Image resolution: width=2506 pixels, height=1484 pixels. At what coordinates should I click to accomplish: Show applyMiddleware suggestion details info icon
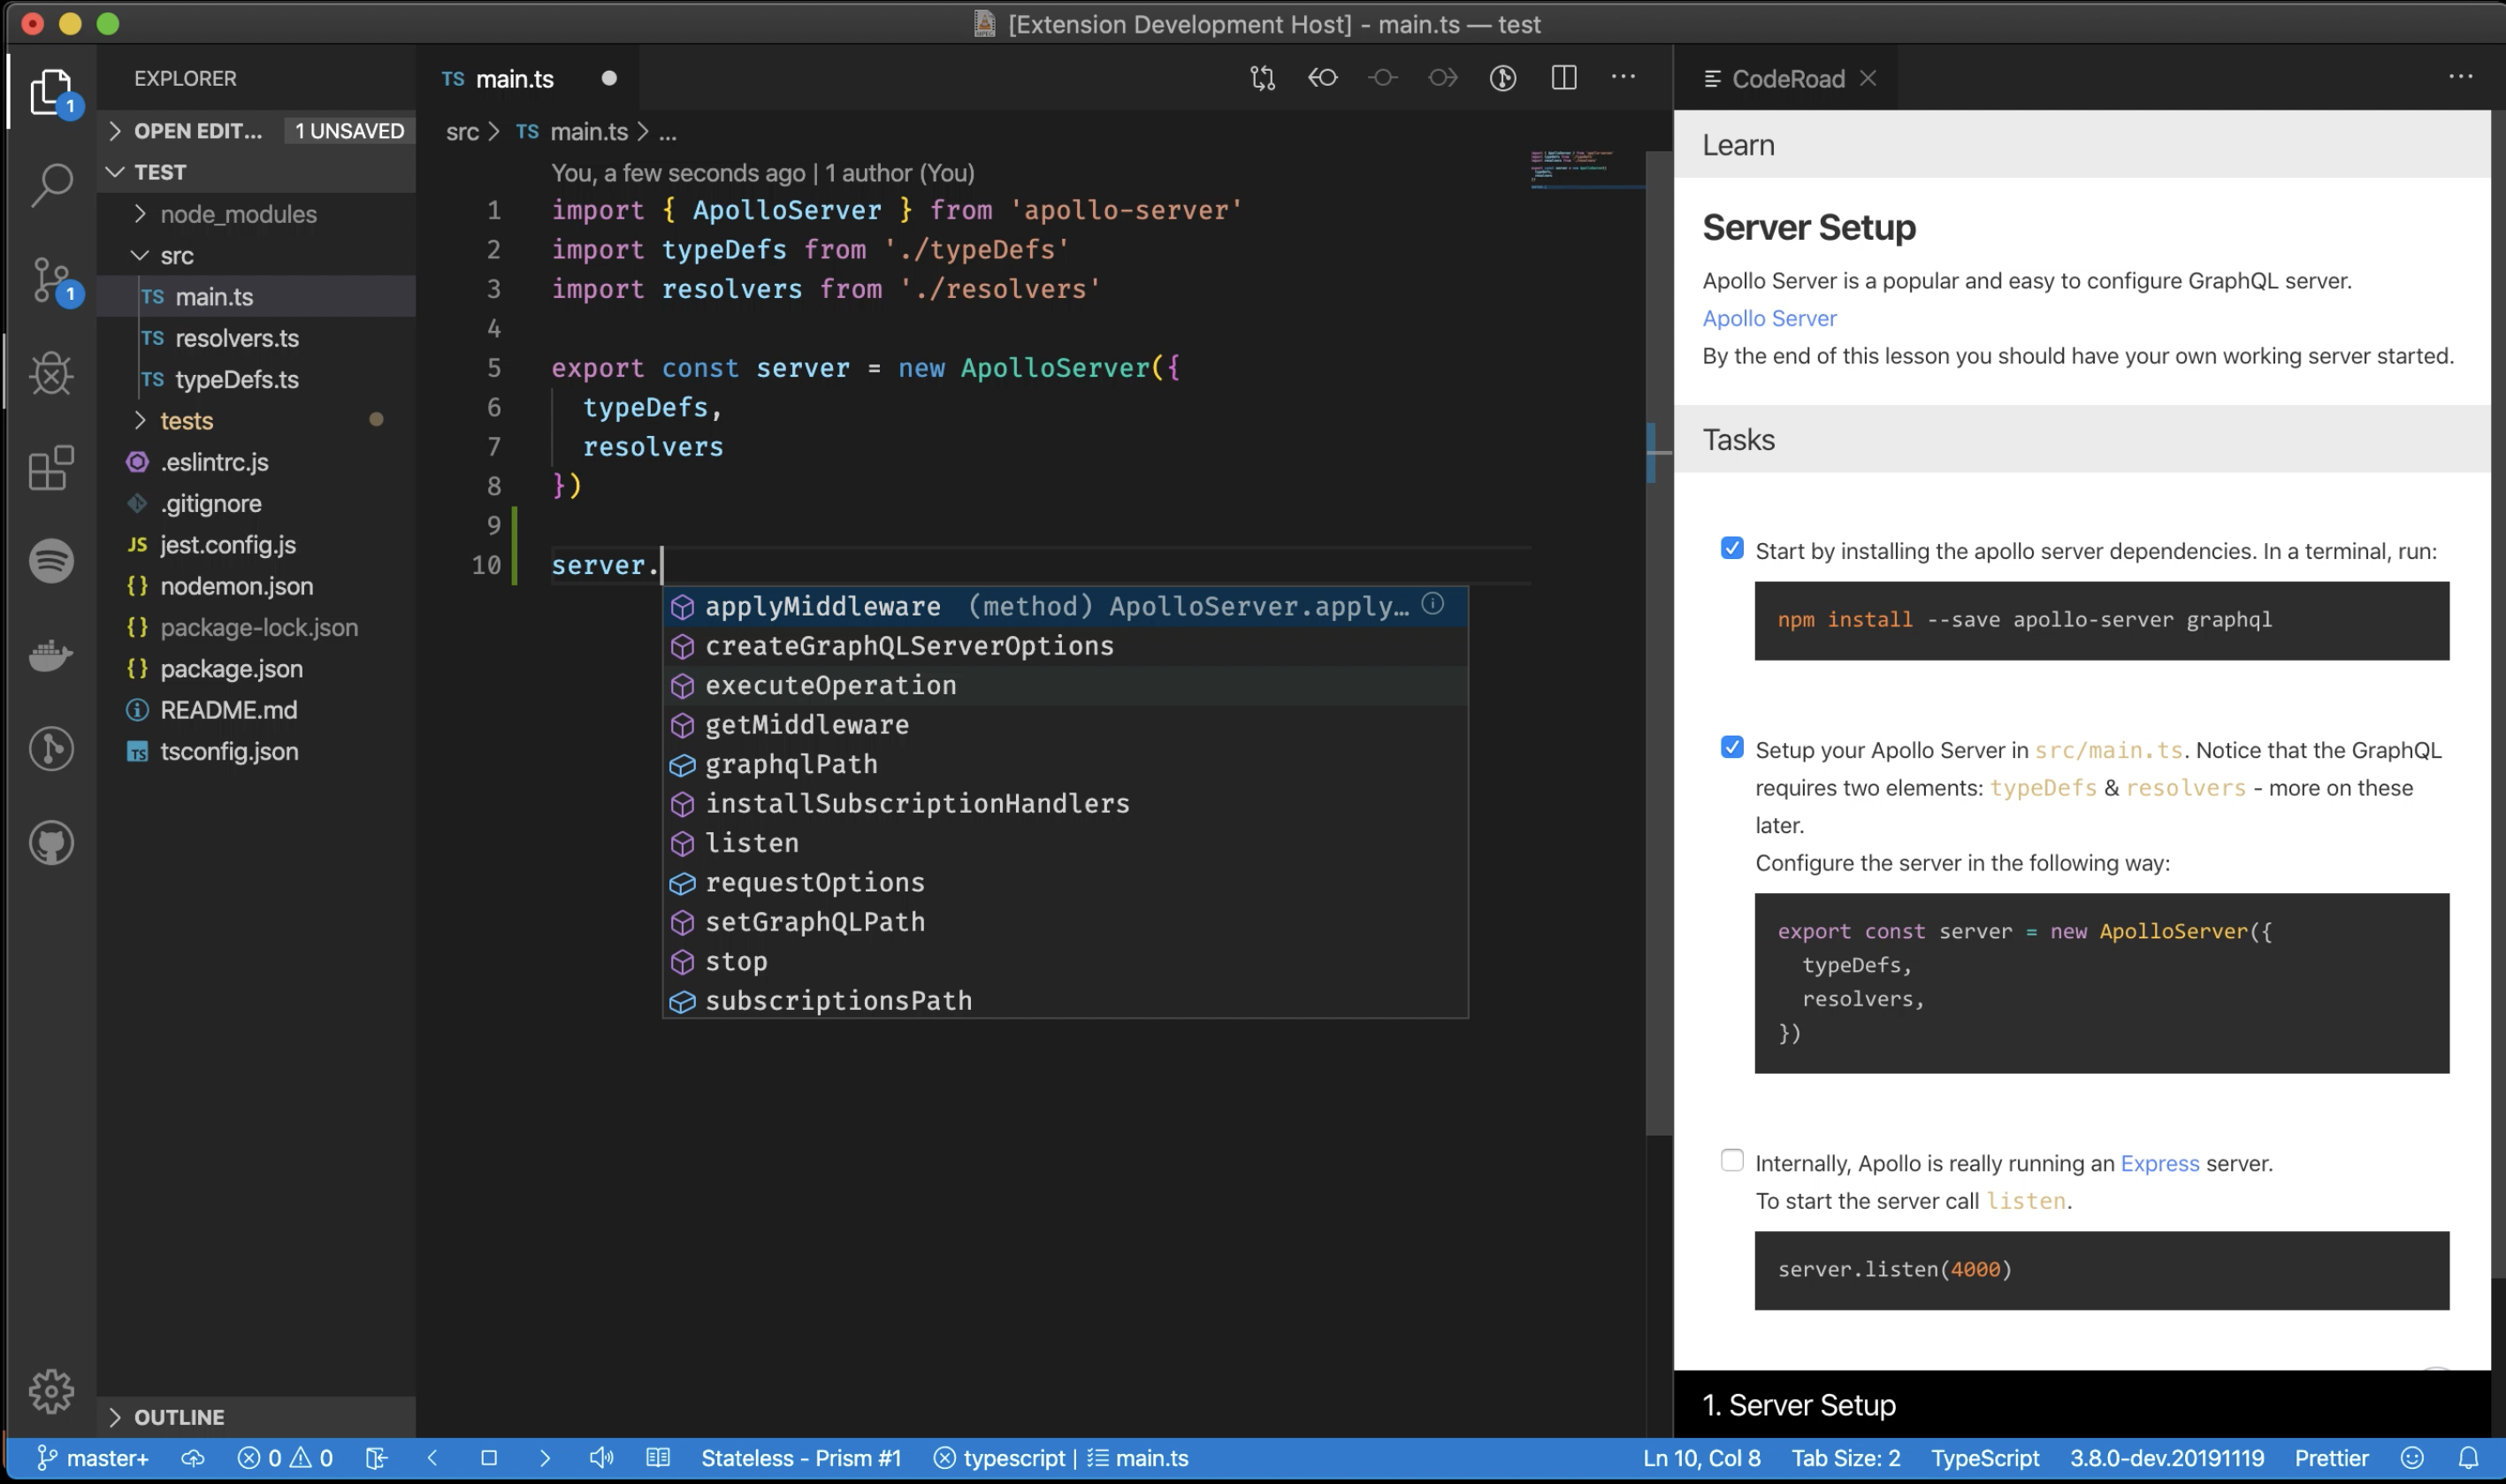tap(1433, 604)
